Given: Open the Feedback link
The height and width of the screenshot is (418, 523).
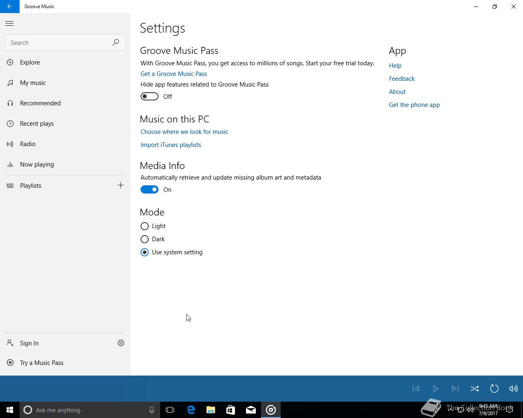Looking at the screenshot, I should tap(402, 79).
